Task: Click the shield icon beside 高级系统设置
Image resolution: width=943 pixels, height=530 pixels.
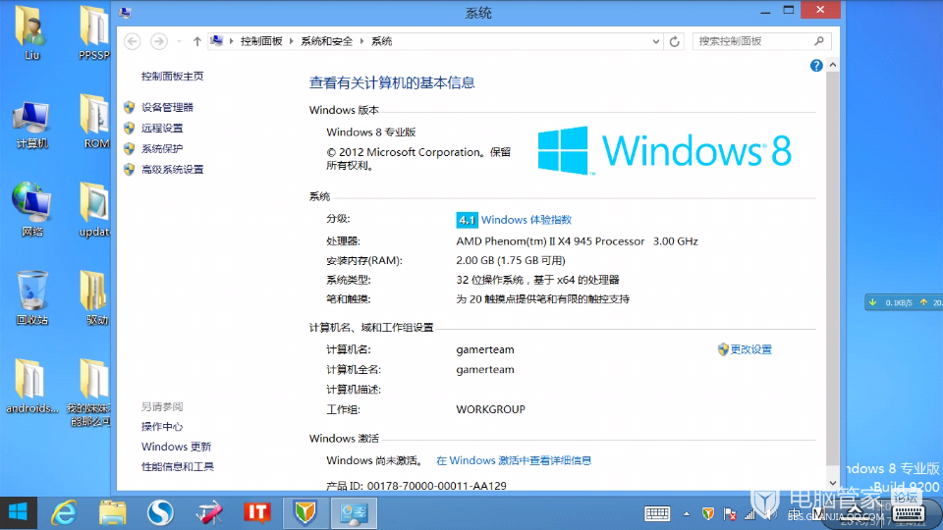Action: pyautogui.click(x=129, y=170)
